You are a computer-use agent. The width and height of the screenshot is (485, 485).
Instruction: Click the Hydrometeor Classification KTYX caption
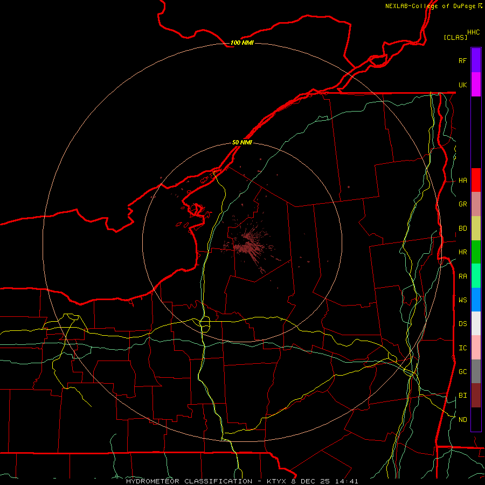[242, 481]
